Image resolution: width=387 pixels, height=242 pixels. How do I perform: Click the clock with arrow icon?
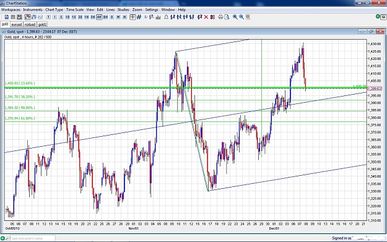point(146,17)
